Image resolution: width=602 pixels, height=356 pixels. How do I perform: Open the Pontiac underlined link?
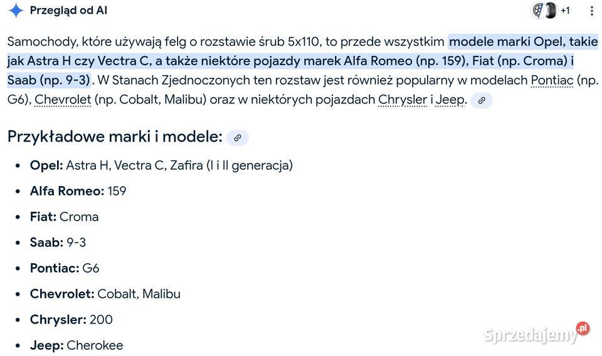point(552,80)
